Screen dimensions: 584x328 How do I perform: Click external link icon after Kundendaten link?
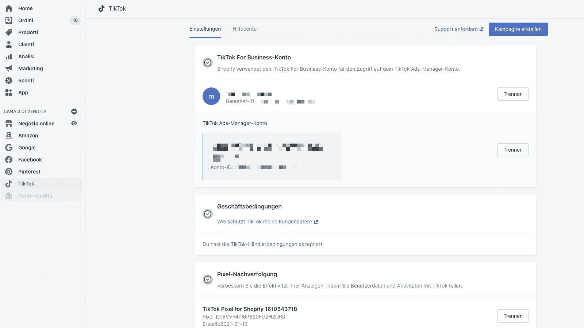pyautogui.click(x=316, y=222)
